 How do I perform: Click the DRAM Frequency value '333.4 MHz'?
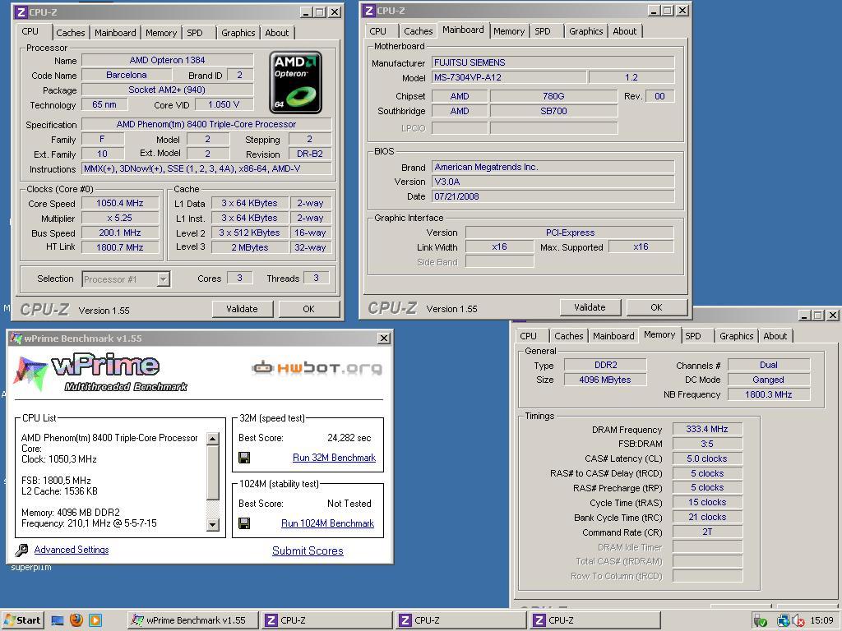click(707, 429)
